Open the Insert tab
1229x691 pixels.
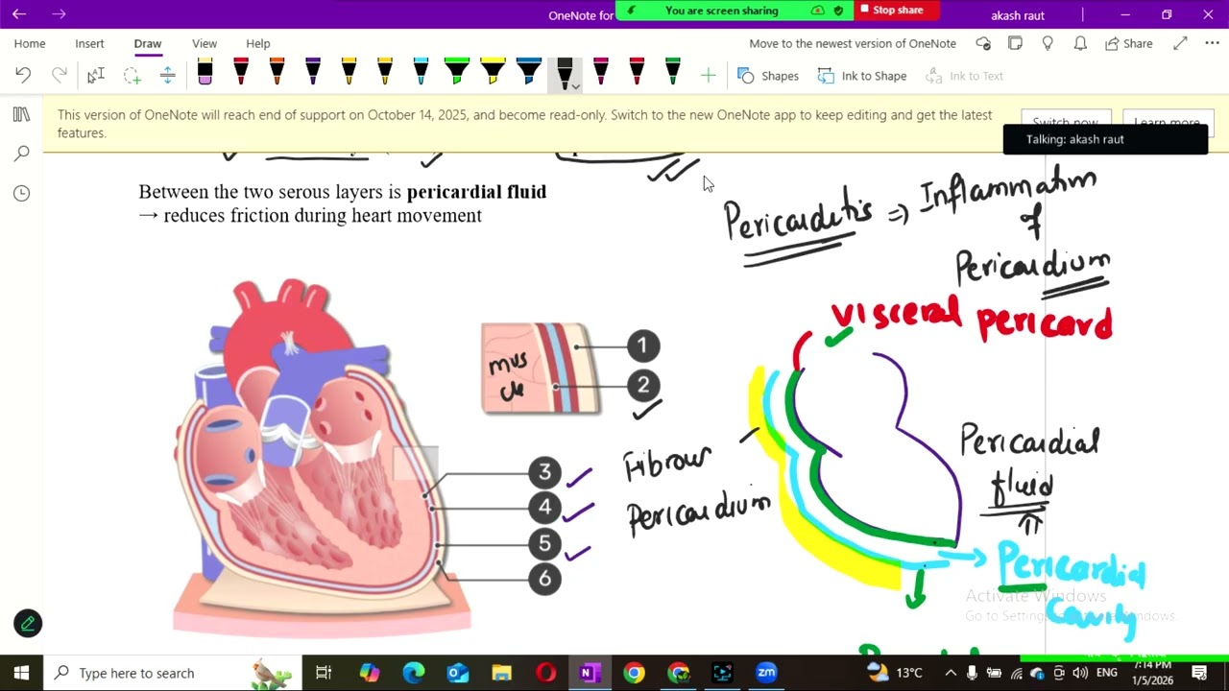89,43
